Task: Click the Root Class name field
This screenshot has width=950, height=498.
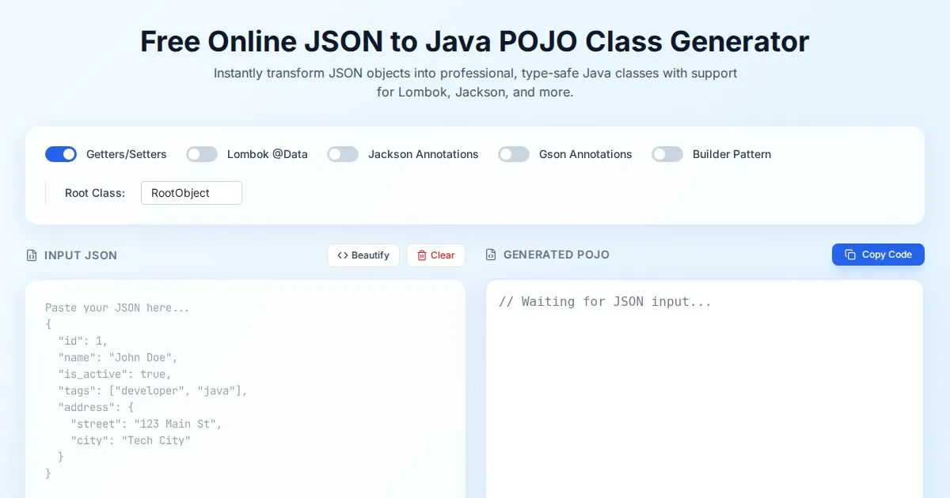Action: tap(192, 193)
